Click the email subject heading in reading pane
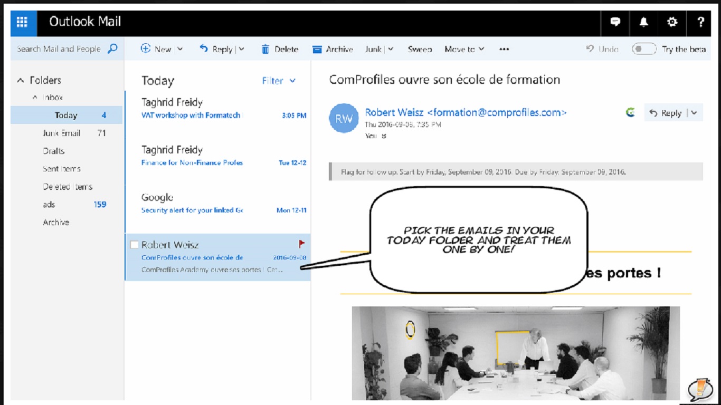Viewport: 721px width, 405px height. pyautogui.click(x=444, y=80)
